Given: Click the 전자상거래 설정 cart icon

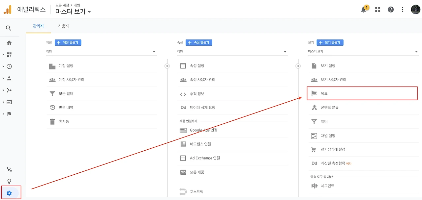Looking at the screenshot, I should (314, 150).
